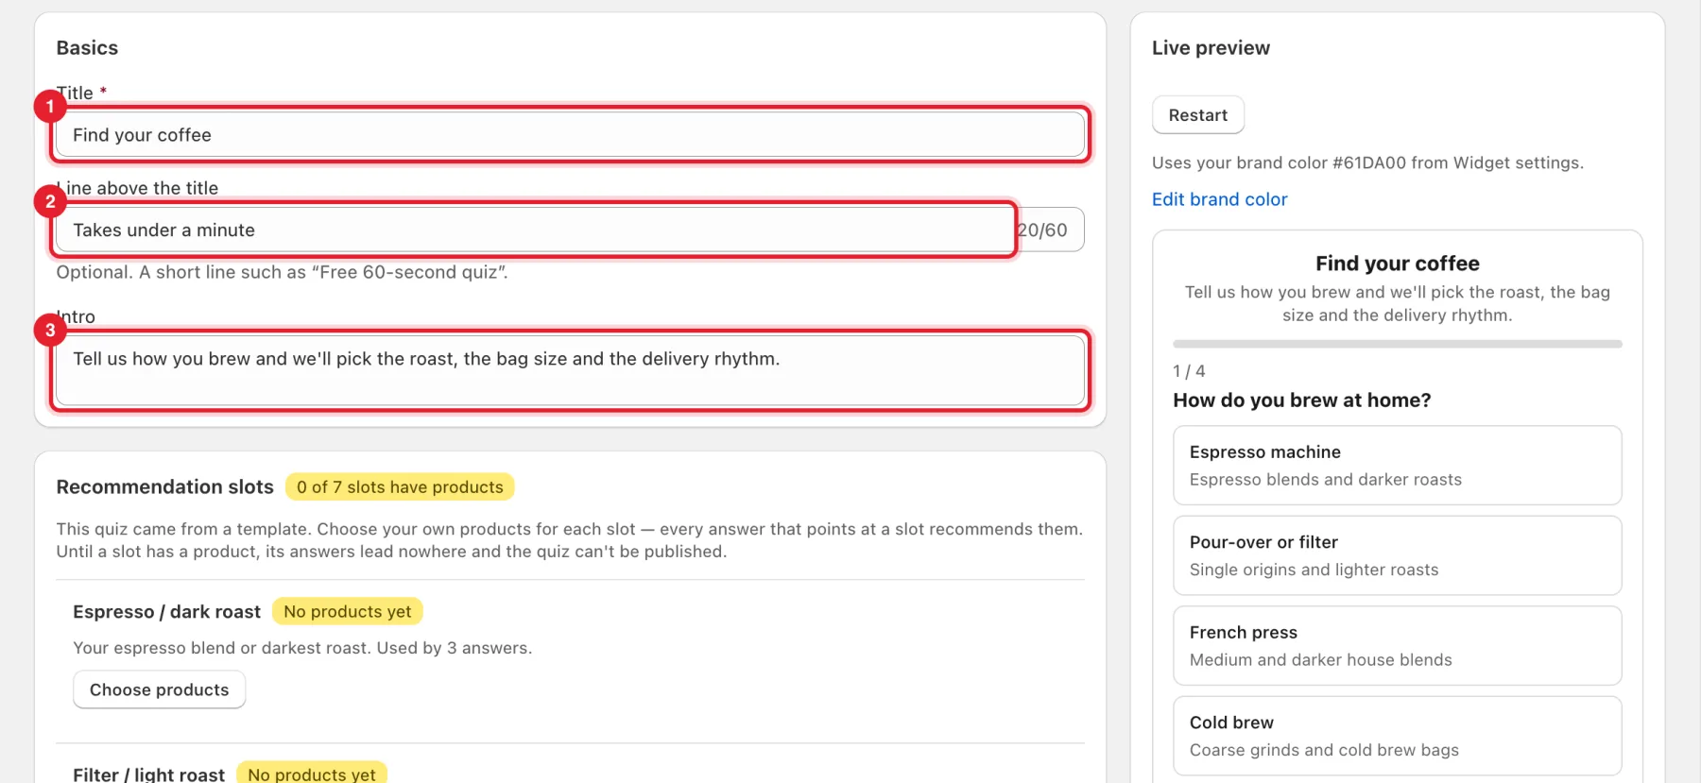Restart the live preview quiz
Screen dimensions: 1701x783
(1197, 115)
